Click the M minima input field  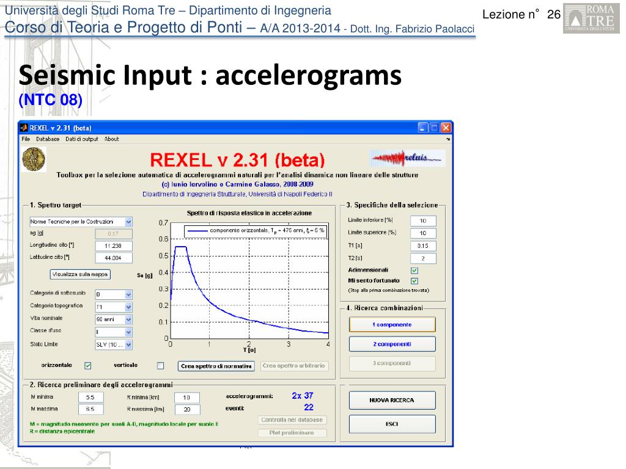[91, 397]
